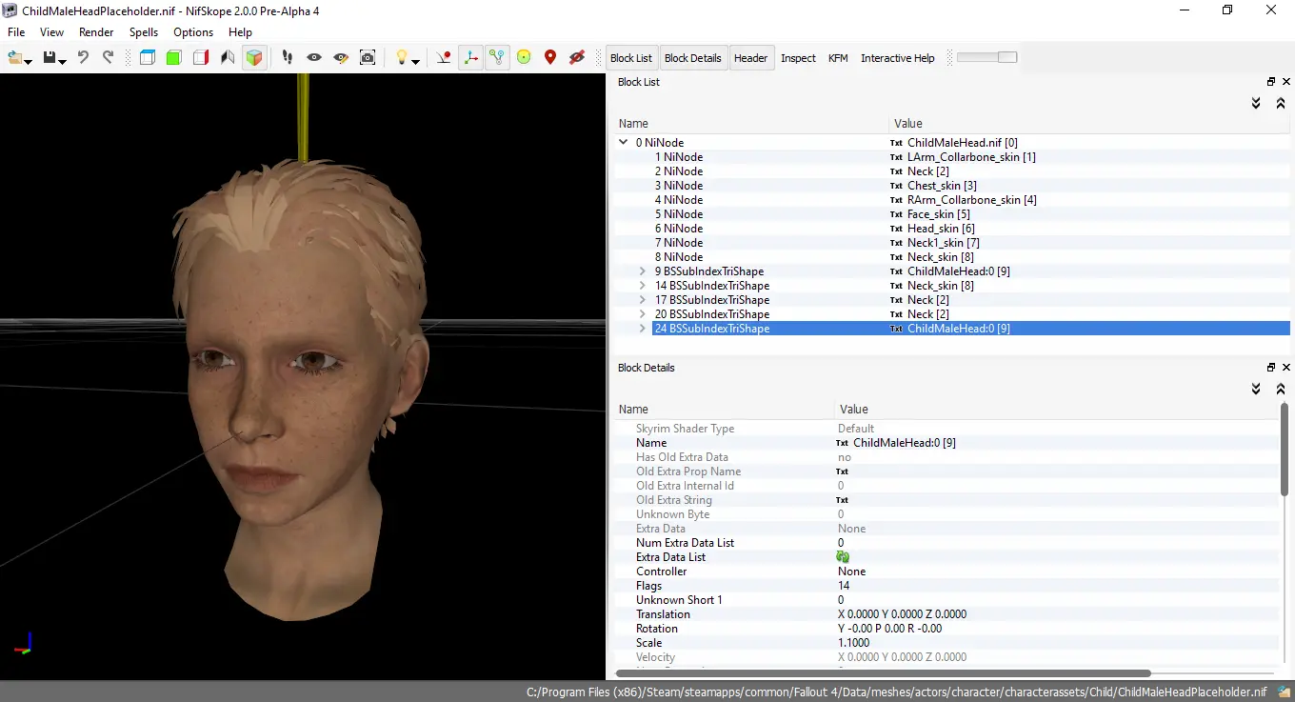The width and height of the screenshot is (1295, 702).
Task: Click the footprints Walk view icon
Action: point(287,58)
